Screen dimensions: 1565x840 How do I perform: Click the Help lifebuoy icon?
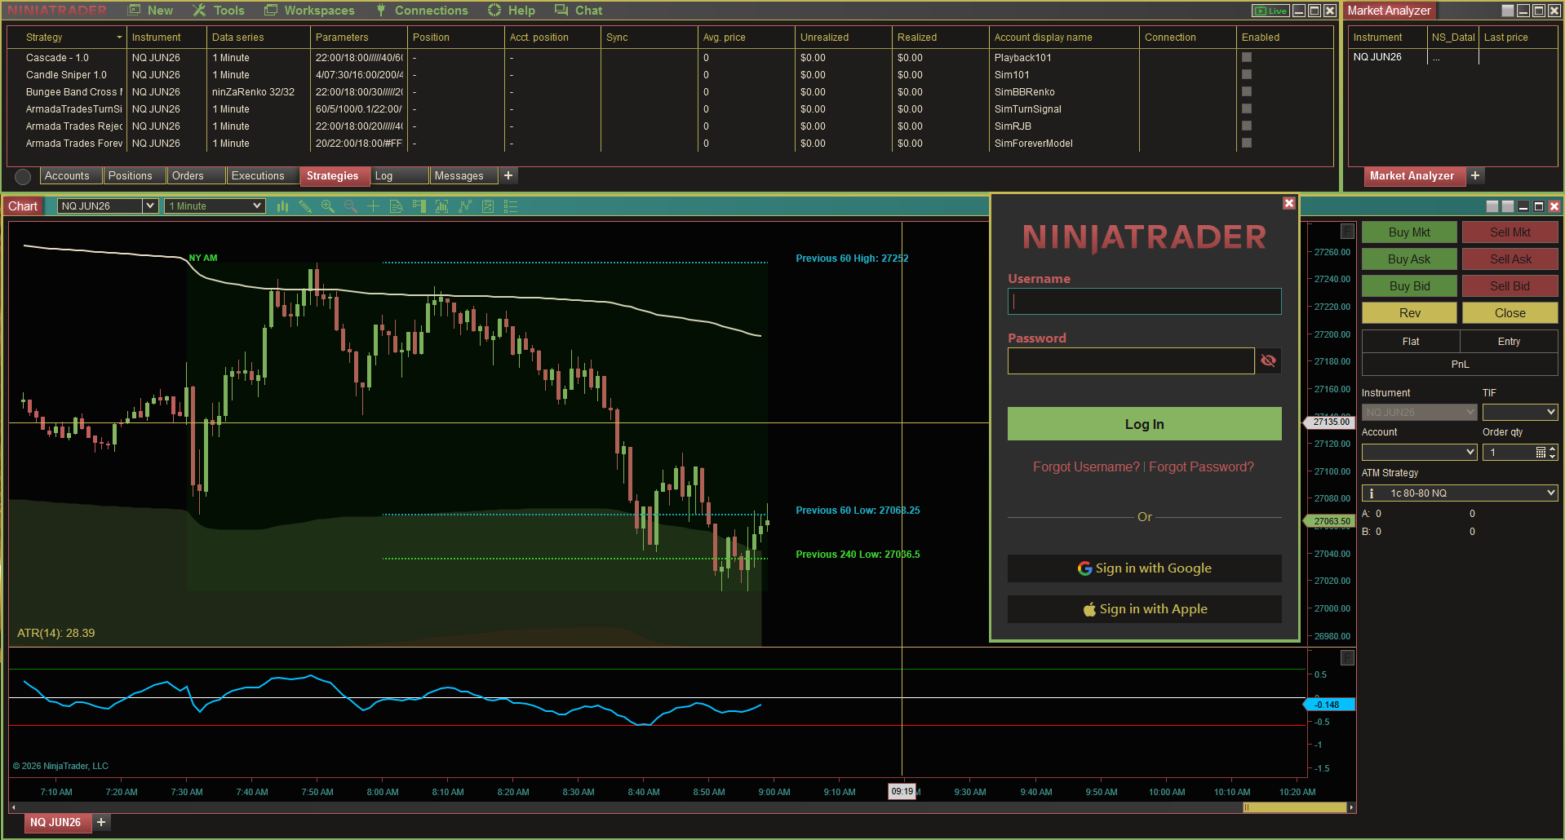click(494, 10)
